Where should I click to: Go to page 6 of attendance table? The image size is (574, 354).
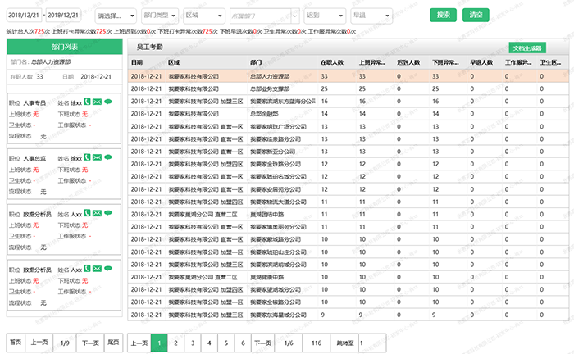243,343
